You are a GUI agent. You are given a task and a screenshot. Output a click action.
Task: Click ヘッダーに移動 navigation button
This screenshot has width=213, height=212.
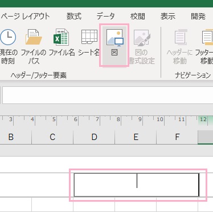click(x=179, y=46)
